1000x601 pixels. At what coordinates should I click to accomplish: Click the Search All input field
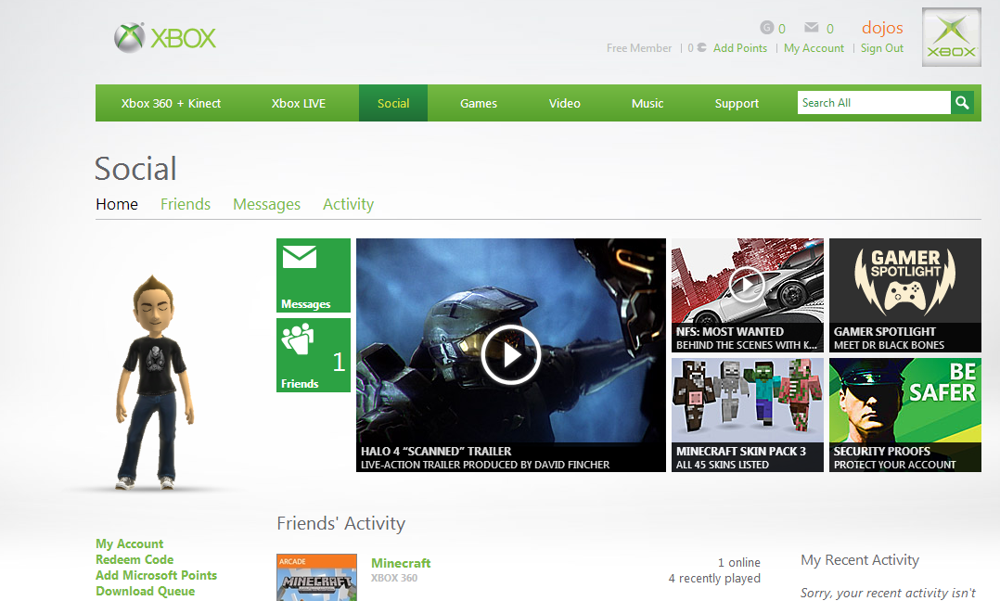[874, 103]
